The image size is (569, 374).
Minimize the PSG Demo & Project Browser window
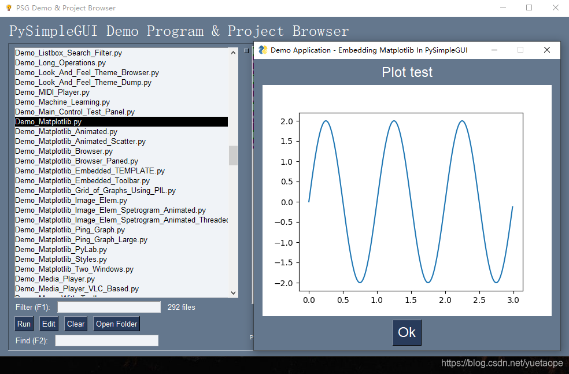(503, 8)
